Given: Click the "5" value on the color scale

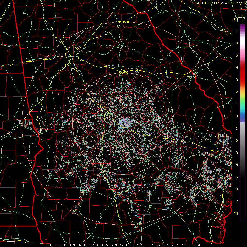Looking at the screenshot, I should [237, 55].
